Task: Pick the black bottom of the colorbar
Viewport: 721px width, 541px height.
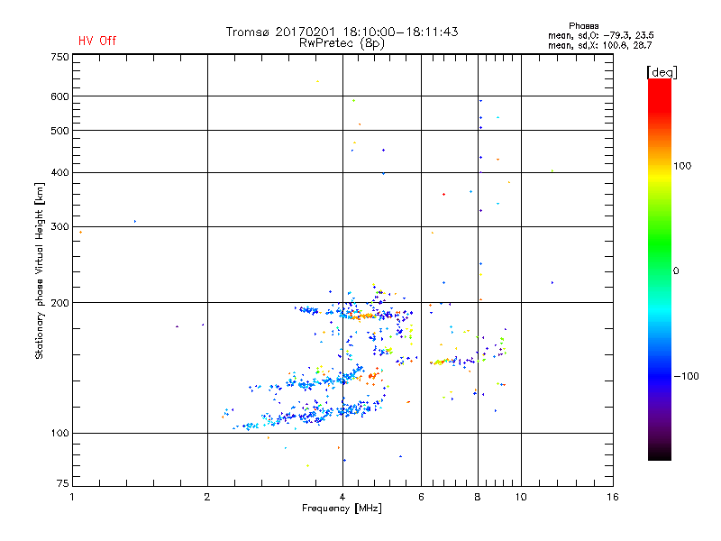Action: (x=659, y=454)
